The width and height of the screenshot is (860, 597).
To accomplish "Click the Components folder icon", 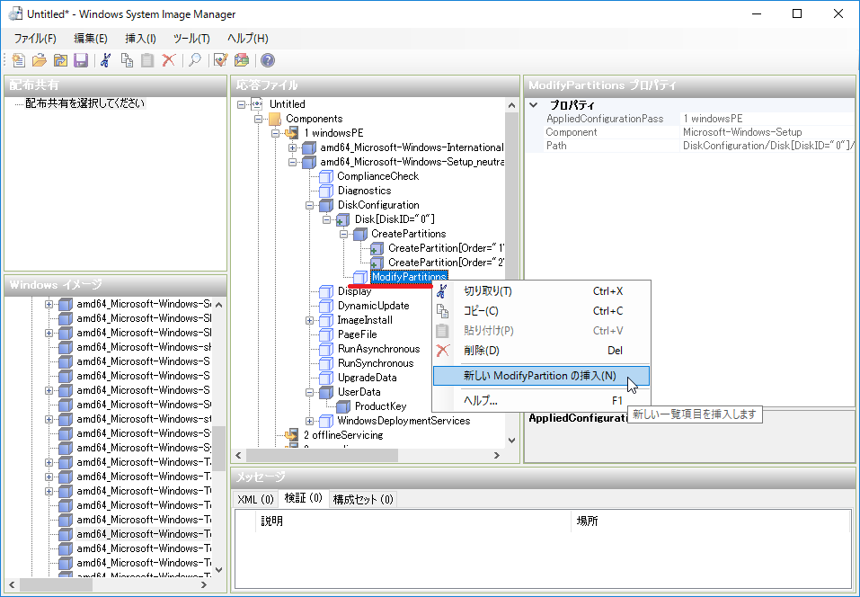I will (275, 119).
